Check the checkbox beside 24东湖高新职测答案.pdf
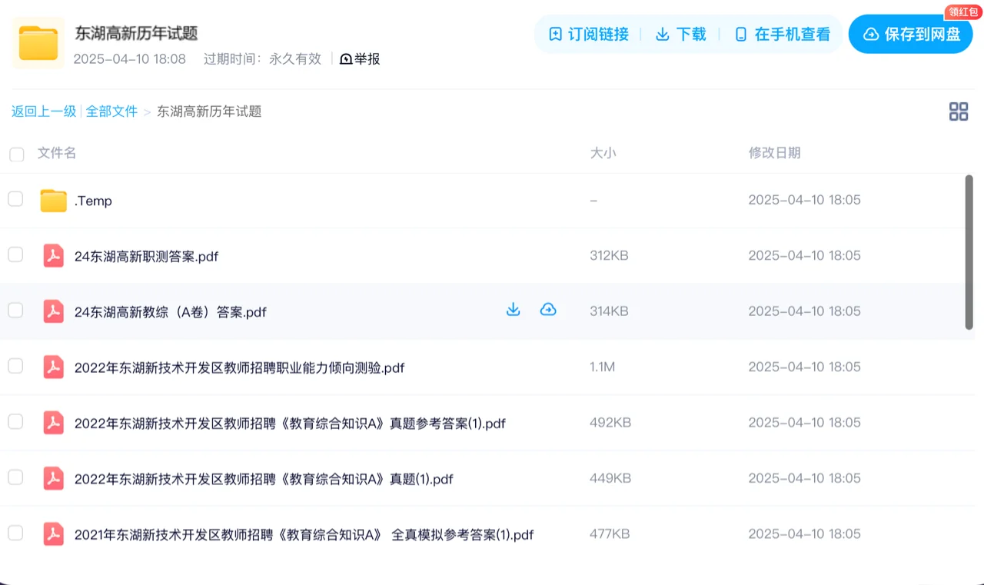 15,254
